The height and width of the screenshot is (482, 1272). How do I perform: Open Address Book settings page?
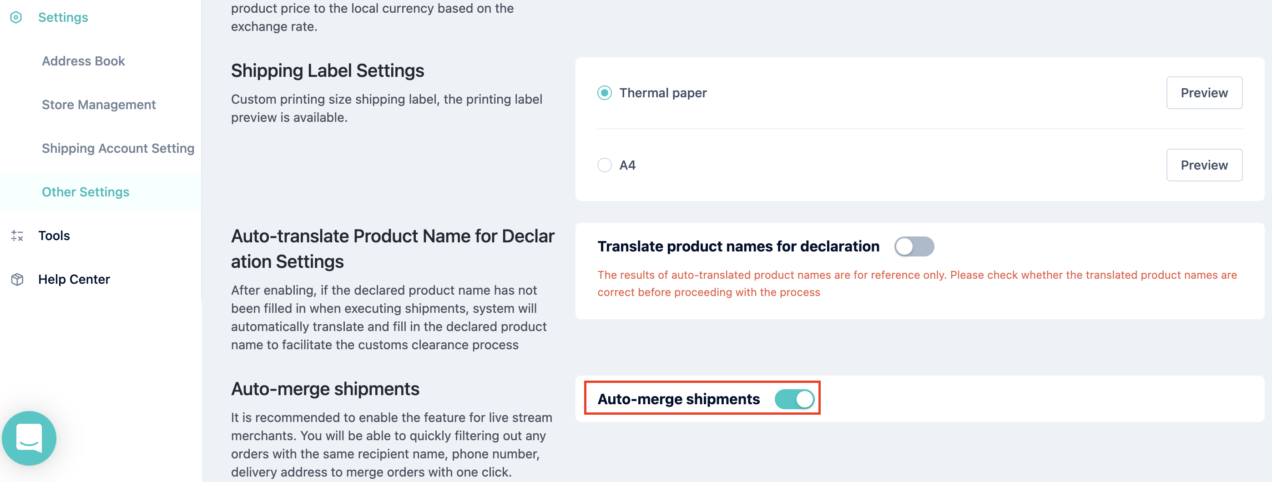point(83,61)
